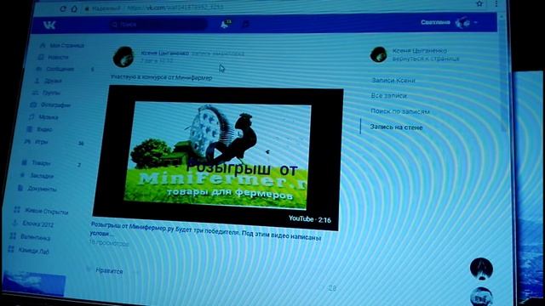This screenshot has width=545, height=306.
Task: Select the Записи Ксени tab
Action: [393, 80]
